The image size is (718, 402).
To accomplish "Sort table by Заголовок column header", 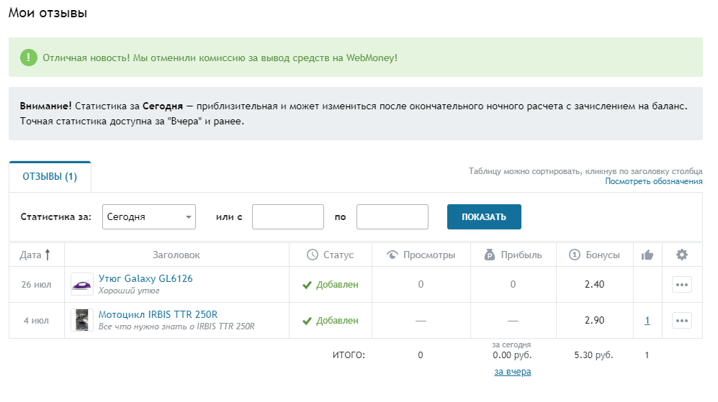I will (x=176, y=255).
